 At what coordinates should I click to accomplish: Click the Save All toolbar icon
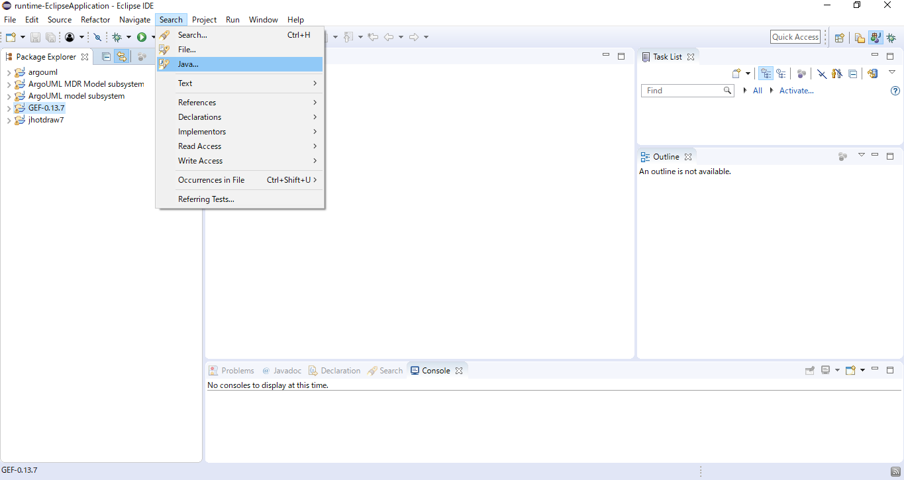pyautogui.click(x=50, y=37)
